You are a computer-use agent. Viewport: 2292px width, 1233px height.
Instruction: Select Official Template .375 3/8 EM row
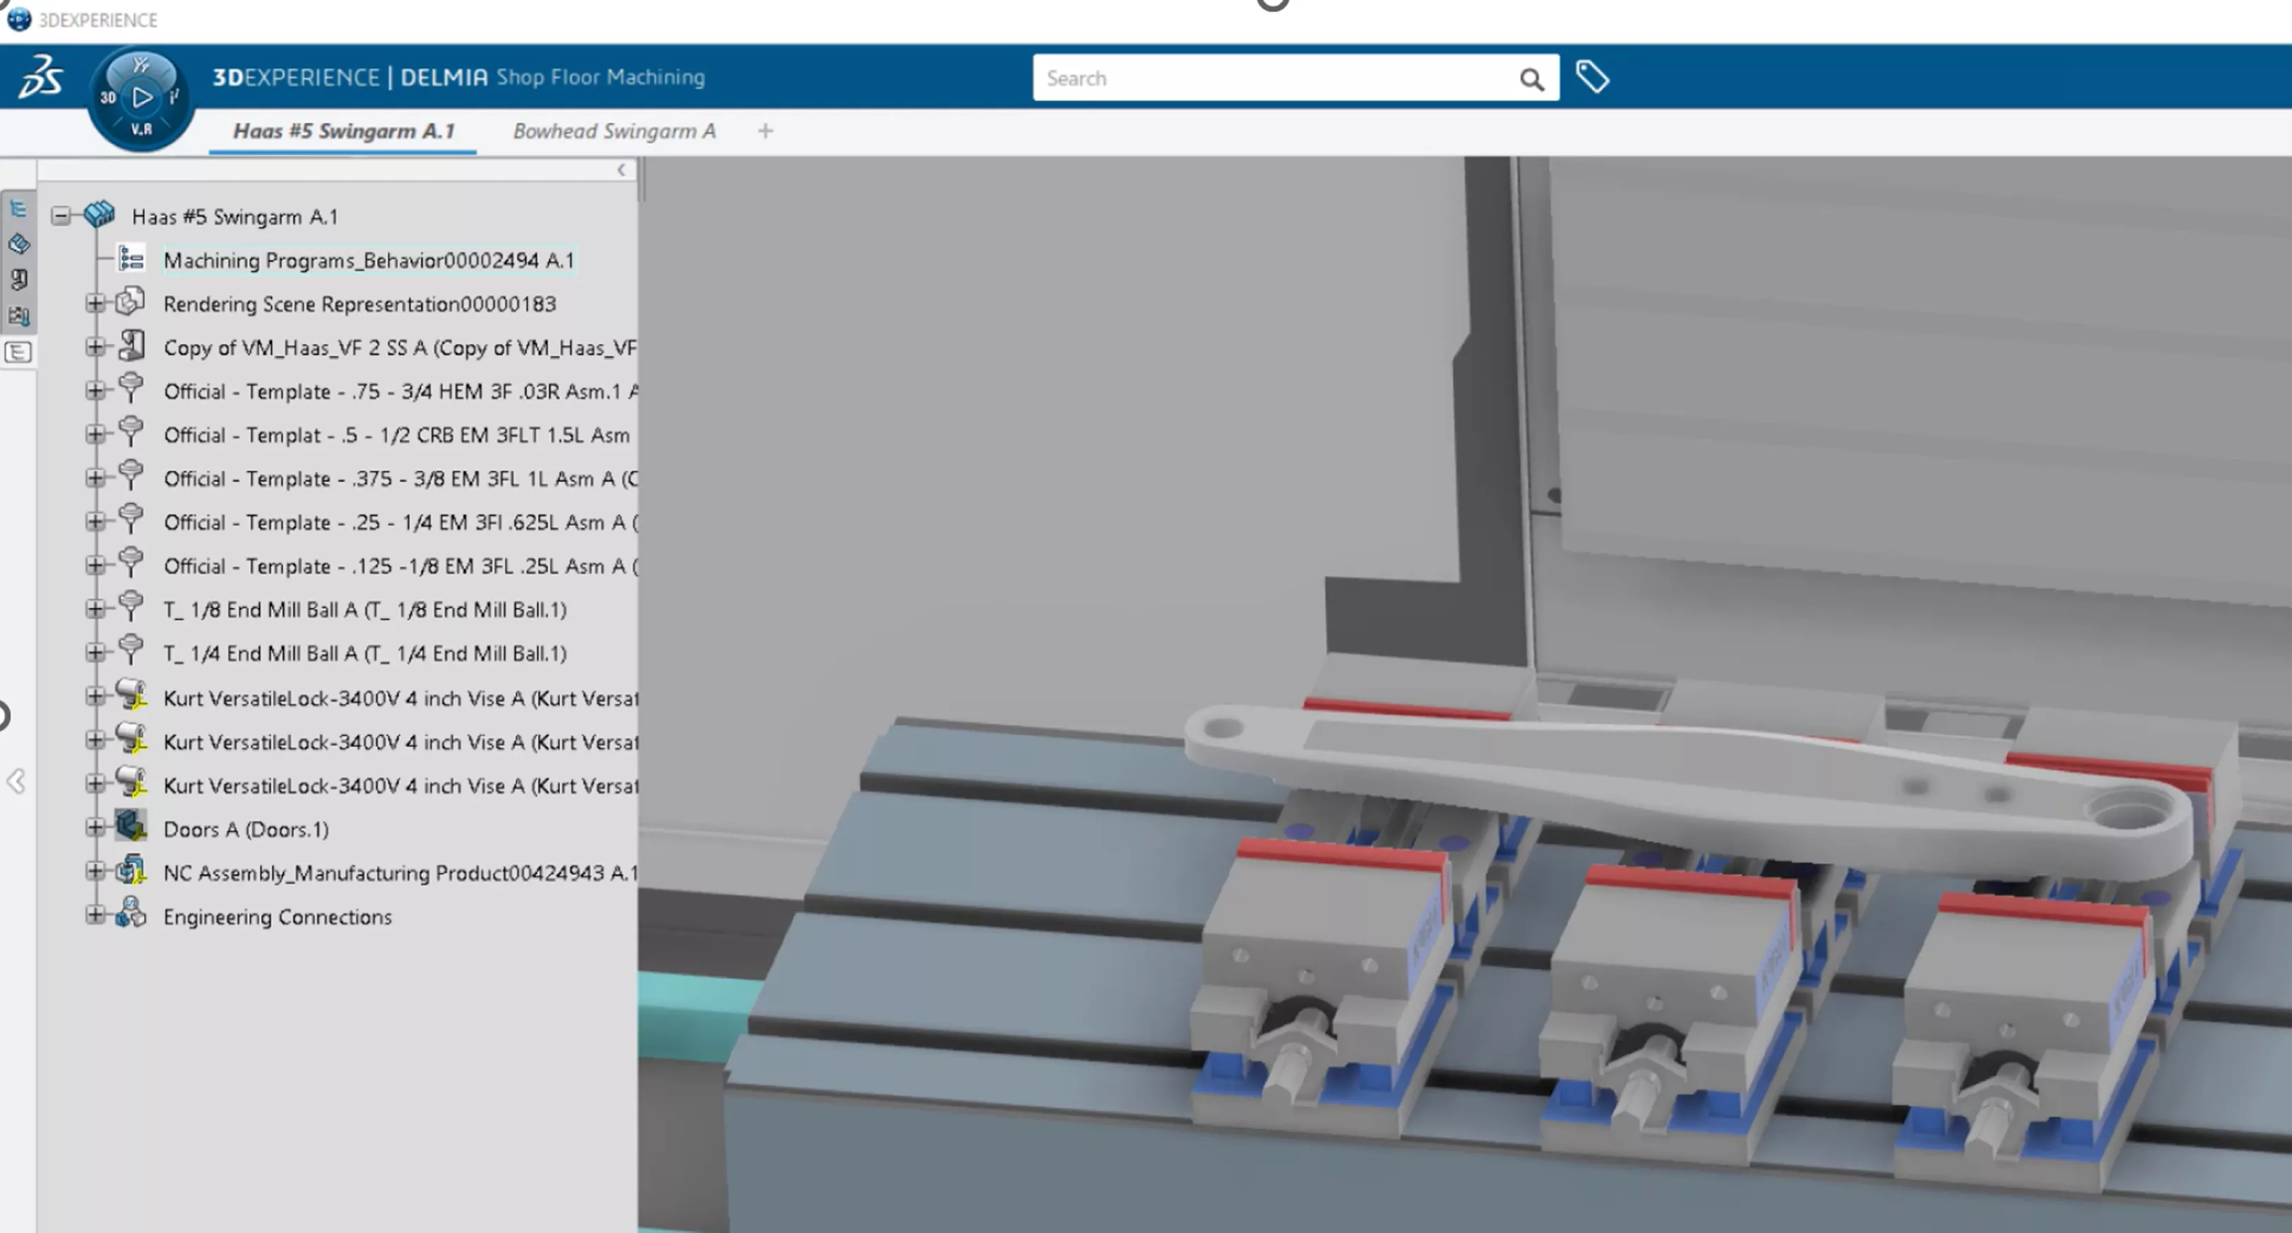point(400,479)
